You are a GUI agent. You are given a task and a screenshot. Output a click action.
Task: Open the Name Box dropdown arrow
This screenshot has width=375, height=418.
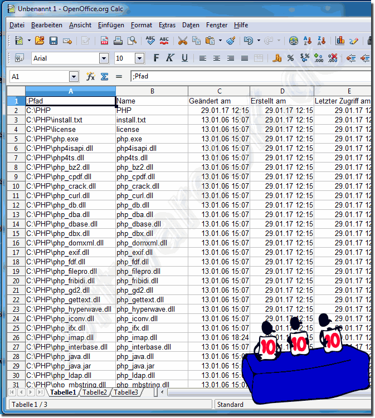[x=74, y=77]
